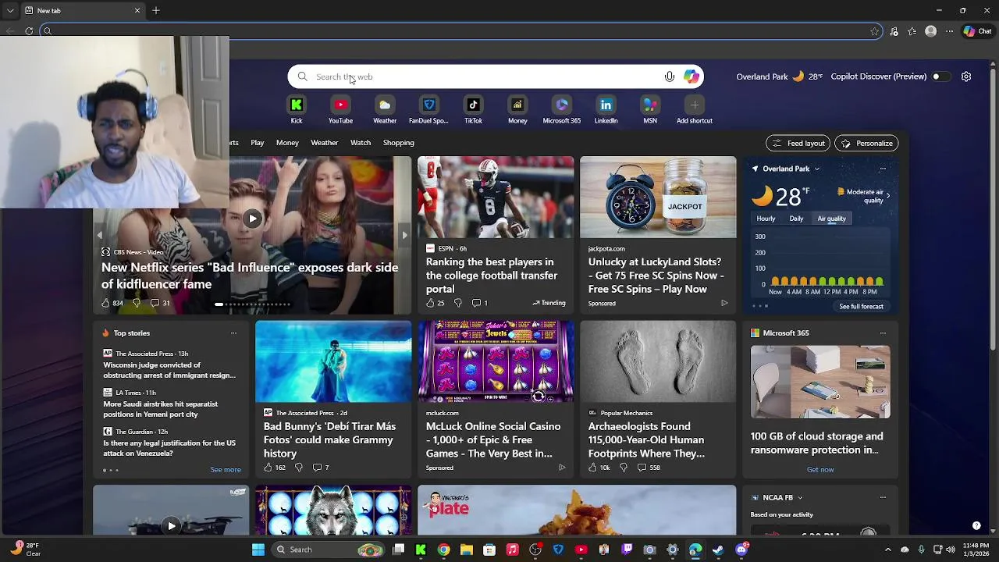Open the YouTube shortcut tile
The width and height of the screenshot is (999, 562).
(x=340, y=105)
